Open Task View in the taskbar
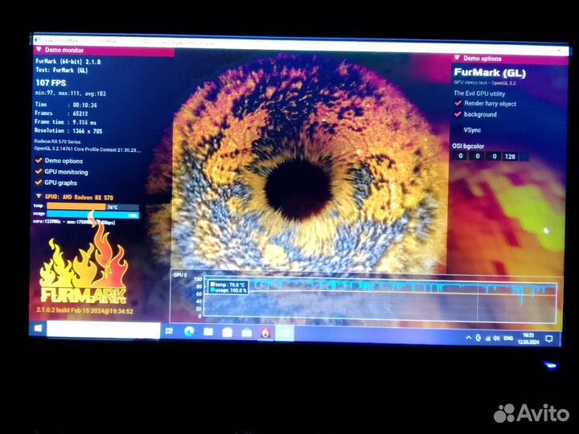The width and height of the screenshot is (579, 434). point(169,330)
